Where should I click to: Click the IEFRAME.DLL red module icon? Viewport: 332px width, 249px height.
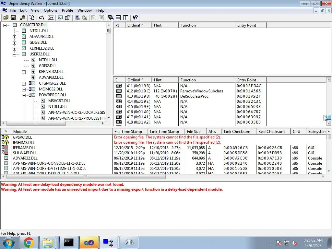pos(6,148)
